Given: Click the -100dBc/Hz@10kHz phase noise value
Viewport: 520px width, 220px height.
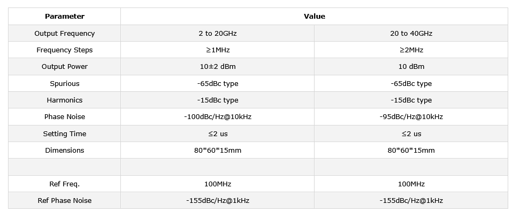Looking at the screenshot, I should [217, 117].
